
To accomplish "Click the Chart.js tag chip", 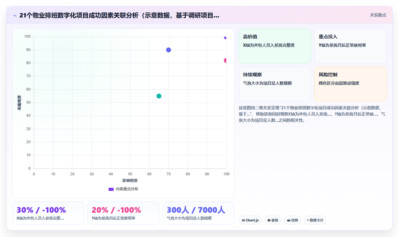I will 250,220.
